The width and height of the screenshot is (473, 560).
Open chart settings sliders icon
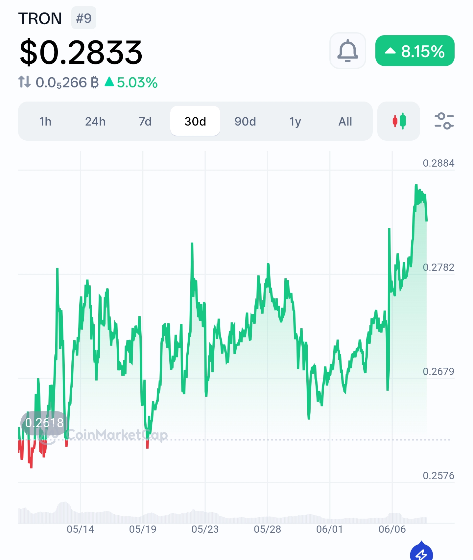click(444, 121)
